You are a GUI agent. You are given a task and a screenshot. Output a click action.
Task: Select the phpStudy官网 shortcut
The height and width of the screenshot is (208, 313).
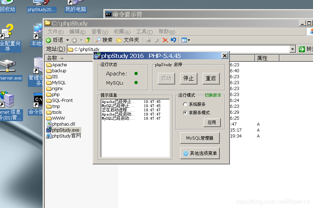tap(64, 136)
